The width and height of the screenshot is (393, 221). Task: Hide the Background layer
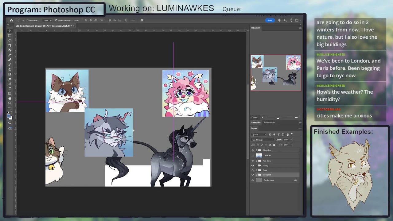click(252, 180)
